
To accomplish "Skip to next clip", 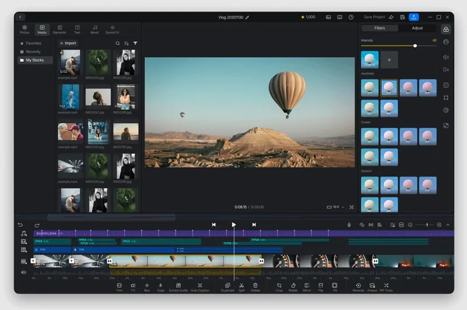I will pyautogui.click(x=254, y=225).
